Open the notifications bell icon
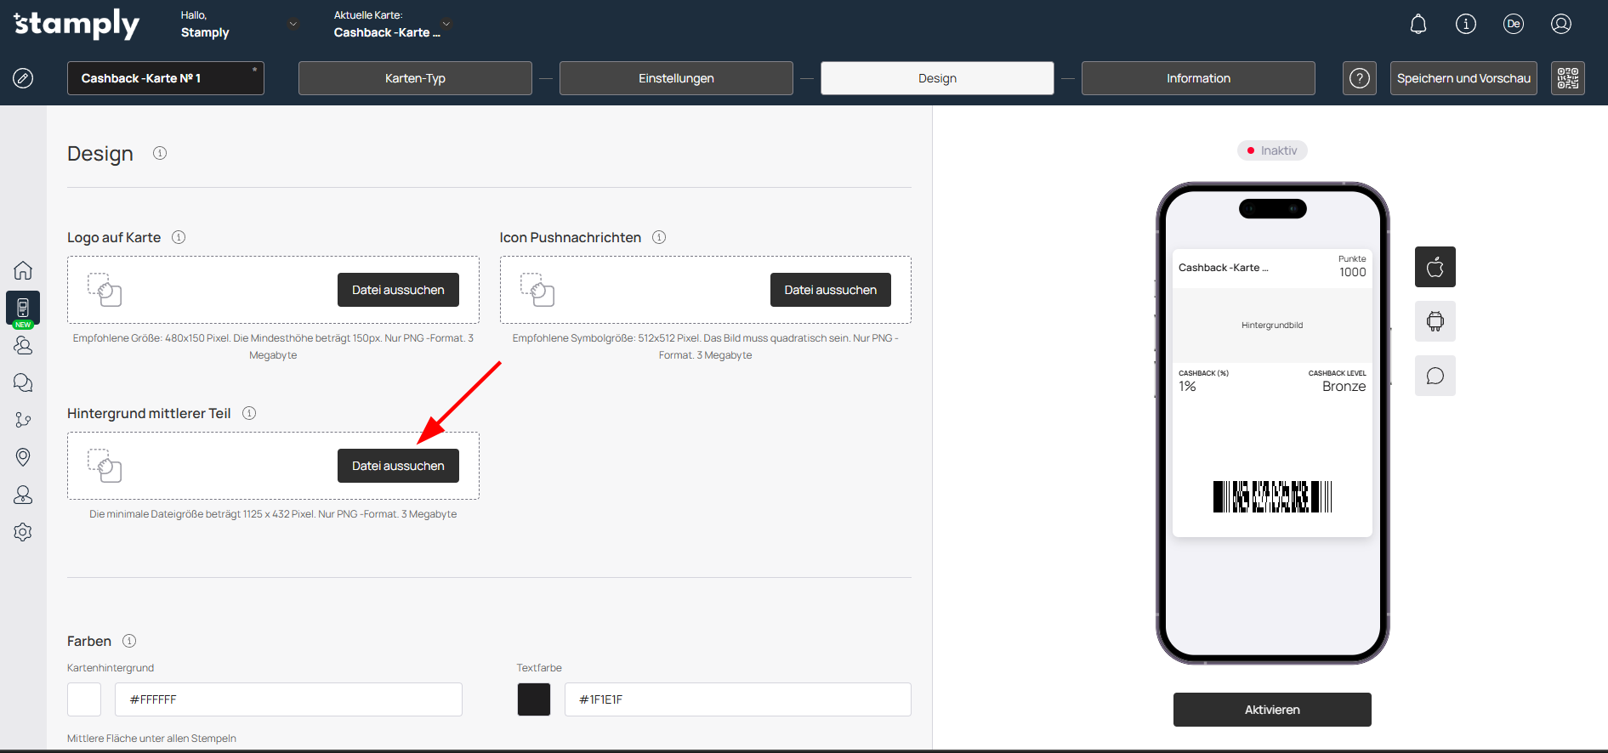Screen dimensions: 1608x753 pos(1418,24)
